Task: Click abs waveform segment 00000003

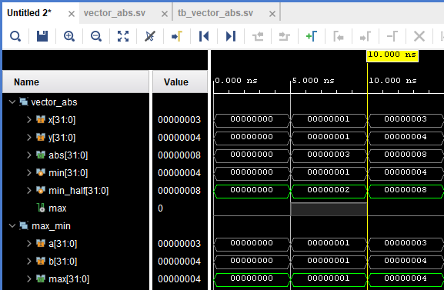Action: (329, 155)
